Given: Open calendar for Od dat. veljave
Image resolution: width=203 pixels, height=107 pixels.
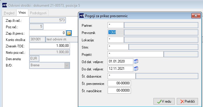Looking at the screenshot, I should pos(136,61).
